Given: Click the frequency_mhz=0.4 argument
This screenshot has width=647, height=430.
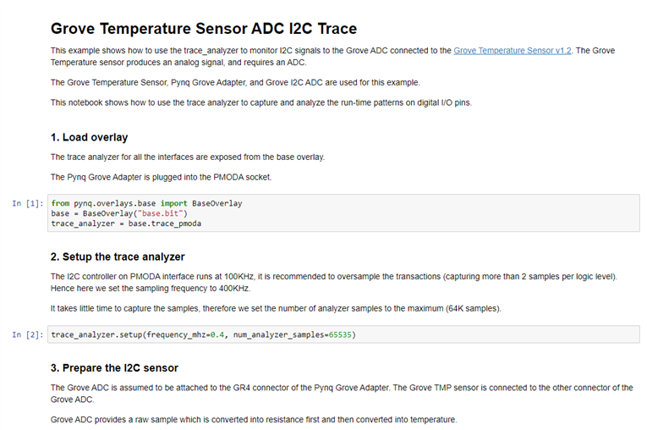Looking at the screenshot, I should click(x=185, y=334).
